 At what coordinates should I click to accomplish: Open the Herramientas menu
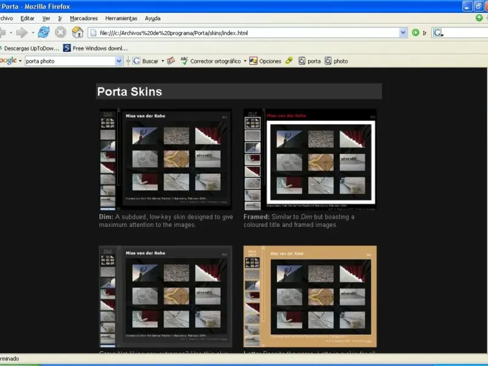click(121, 18)
